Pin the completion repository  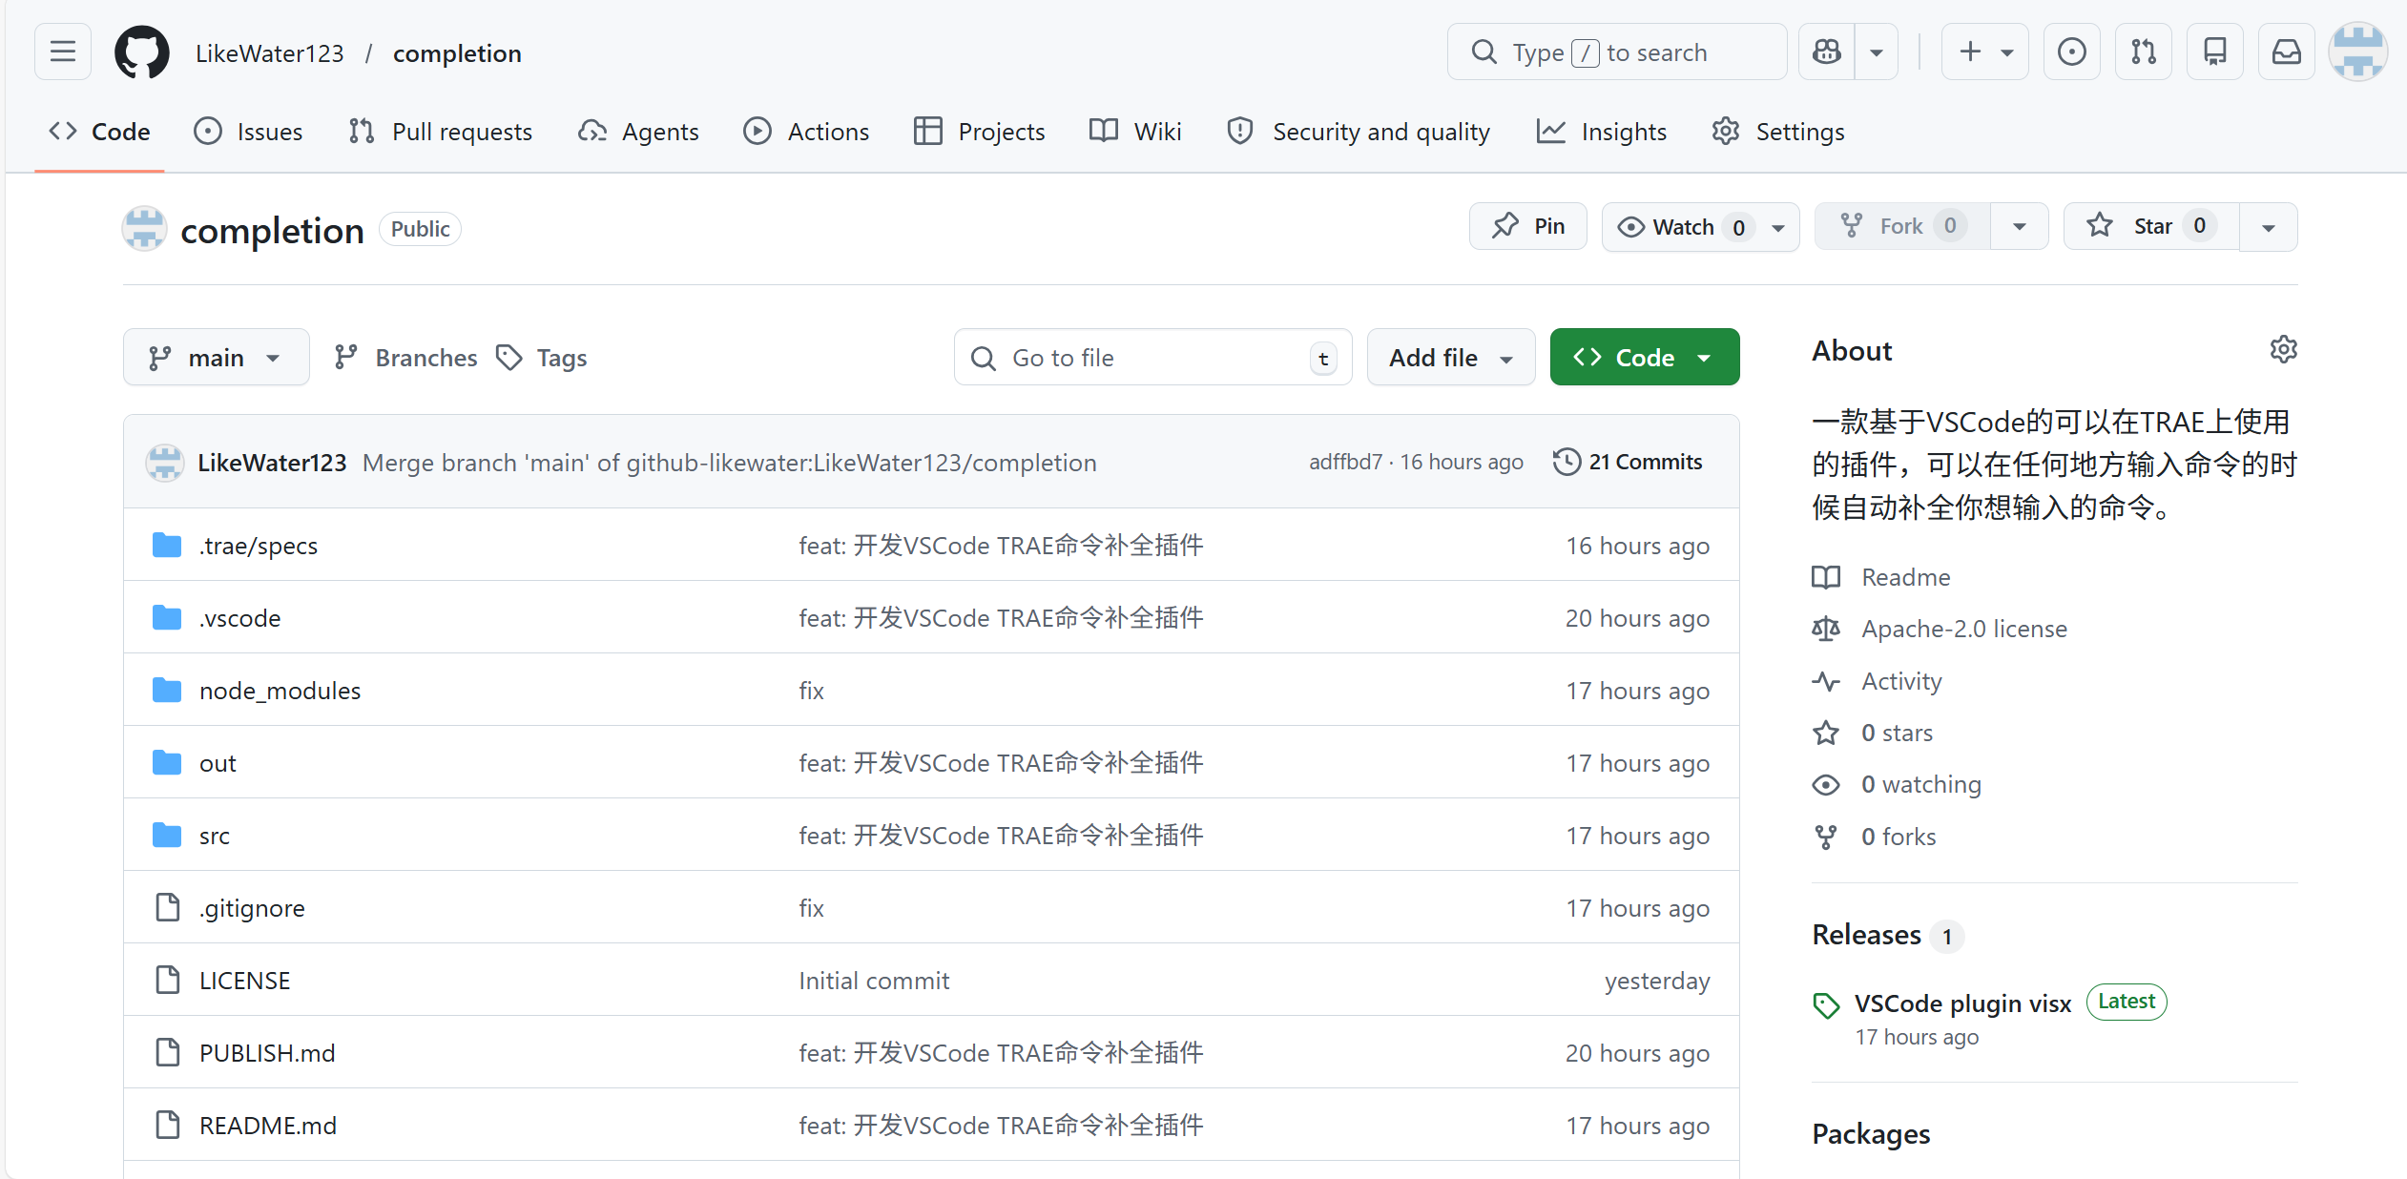[x=1528, y=227]
